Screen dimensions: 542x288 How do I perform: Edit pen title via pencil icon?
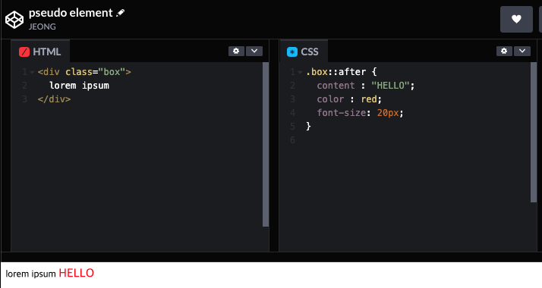pos(120,13)
